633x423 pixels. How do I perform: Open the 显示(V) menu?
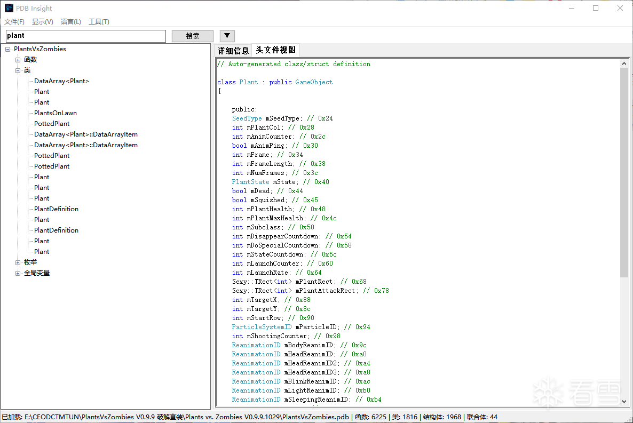tap(43, 22)
